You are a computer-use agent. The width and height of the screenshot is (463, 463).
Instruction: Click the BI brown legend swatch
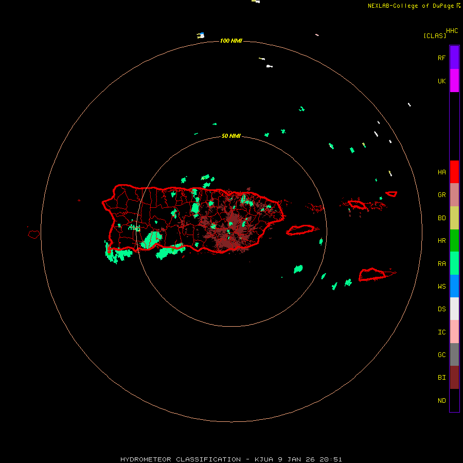pos(454,378)
